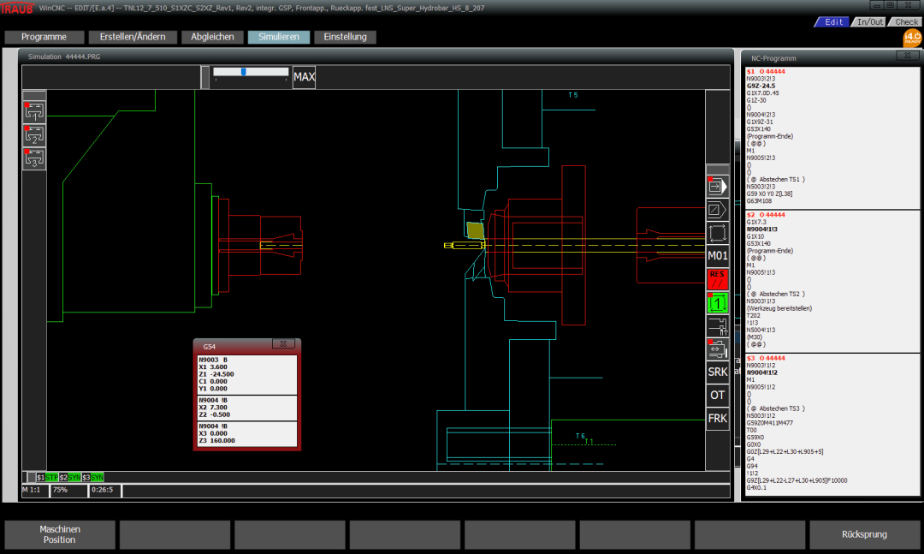This screenshot has height=554, width=924.
Task: Open the Programme menu tab
Action: click(44, 37)
